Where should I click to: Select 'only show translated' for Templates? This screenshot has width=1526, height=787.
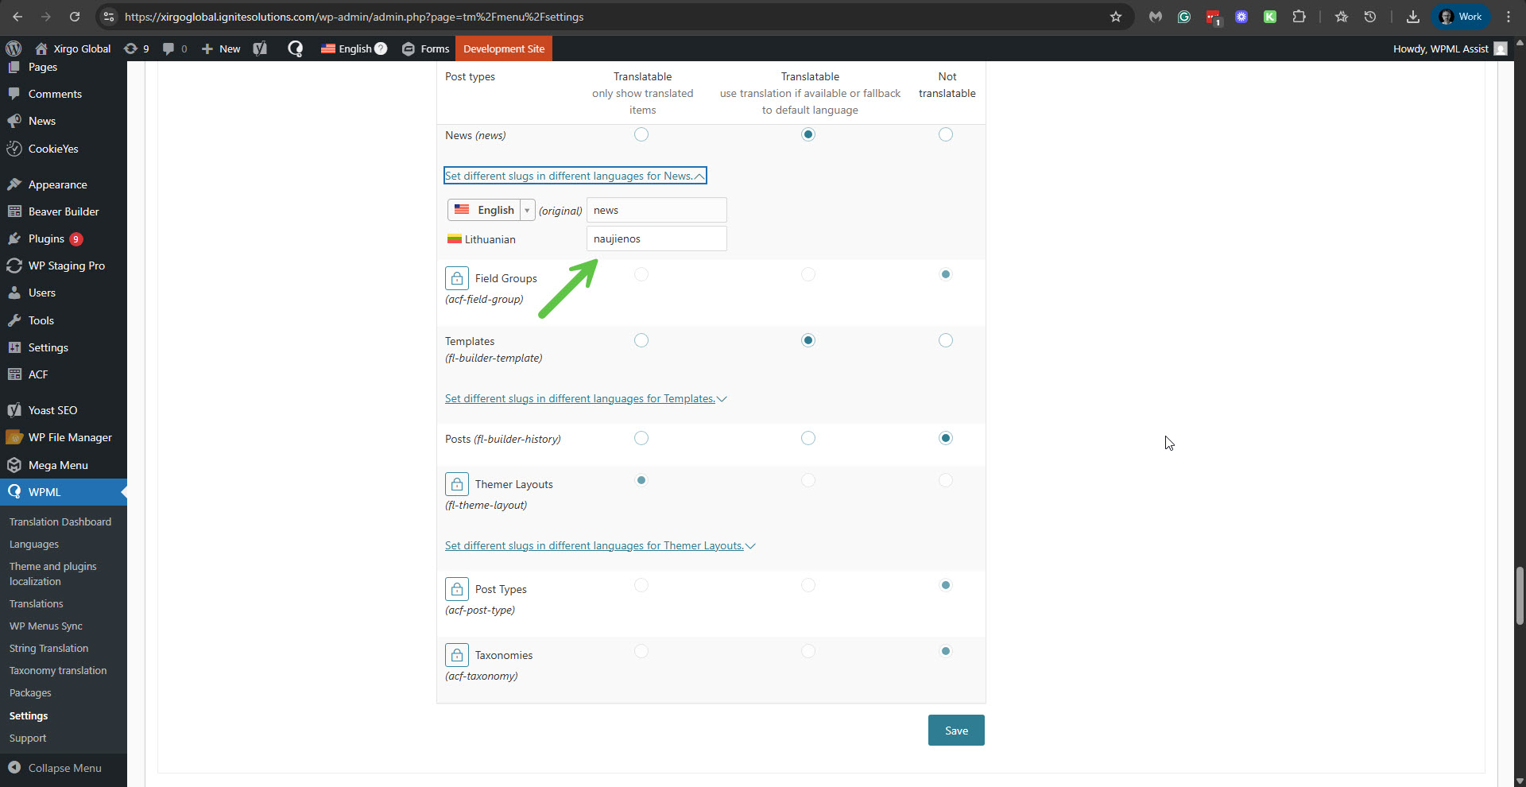(x=641, y=340)
